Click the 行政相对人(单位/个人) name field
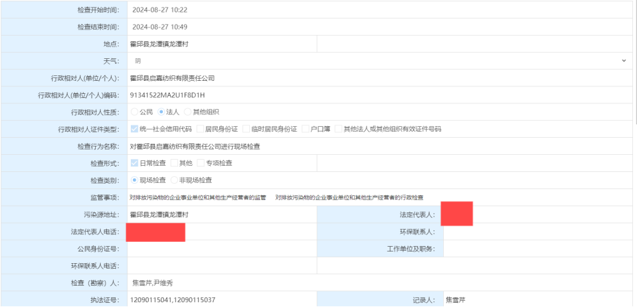This screenshot has width=637, height=307. point(380,78)
